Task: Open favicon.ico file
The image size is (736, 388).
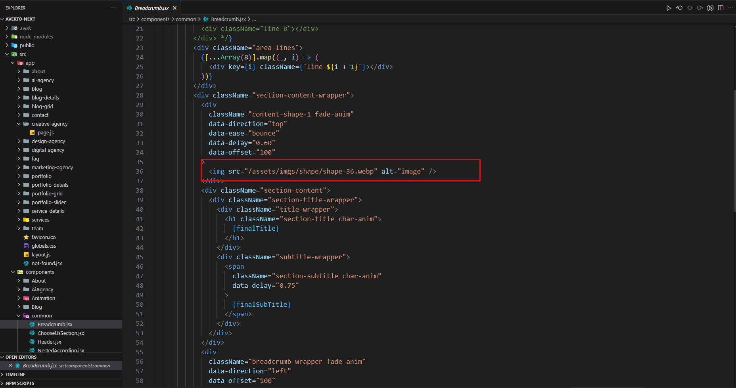Action: point(44,237)
